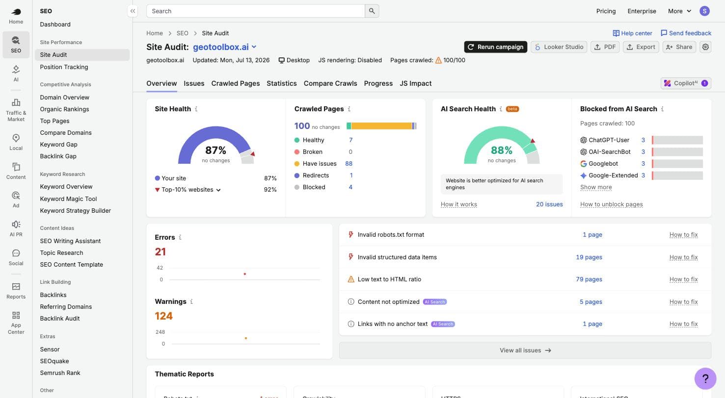The height and width of the screenshot is (398, 725).
Task: Click the crawled pages distribution bar
Action: pos(381,126)
